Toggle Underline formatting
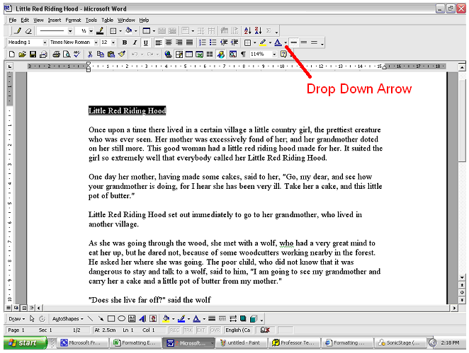Image resolution: width=469 pixels, height=353 pixels. coord(145,42)
